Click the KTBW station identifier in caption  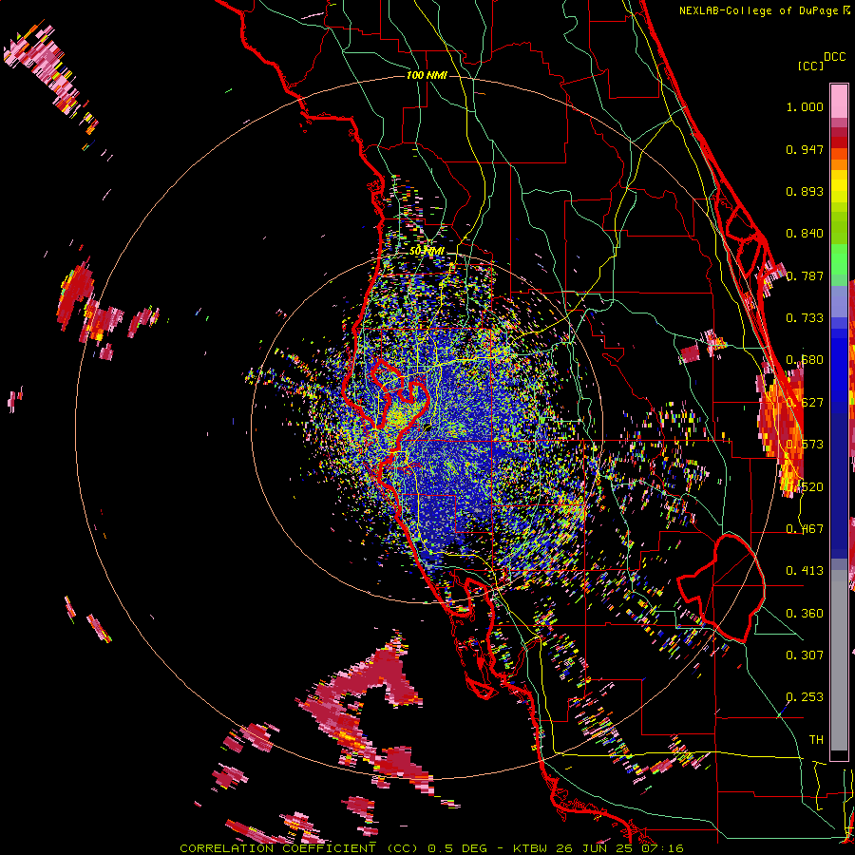point(531,848)
